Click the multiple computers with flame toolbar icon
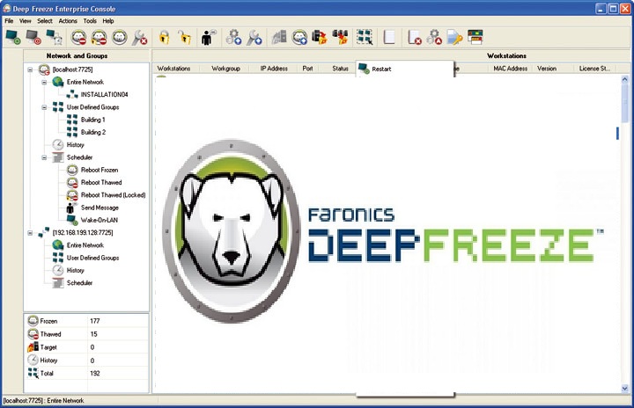The image size is (634, 408). (340, 37)
